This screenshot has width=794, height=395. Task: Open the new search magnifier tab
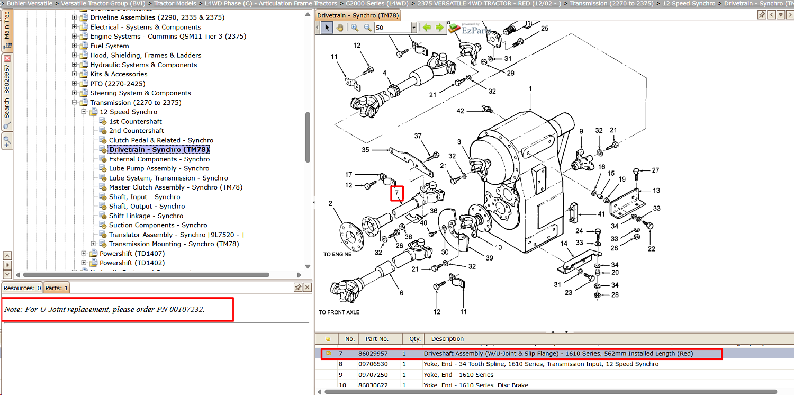tap(7, 141)
